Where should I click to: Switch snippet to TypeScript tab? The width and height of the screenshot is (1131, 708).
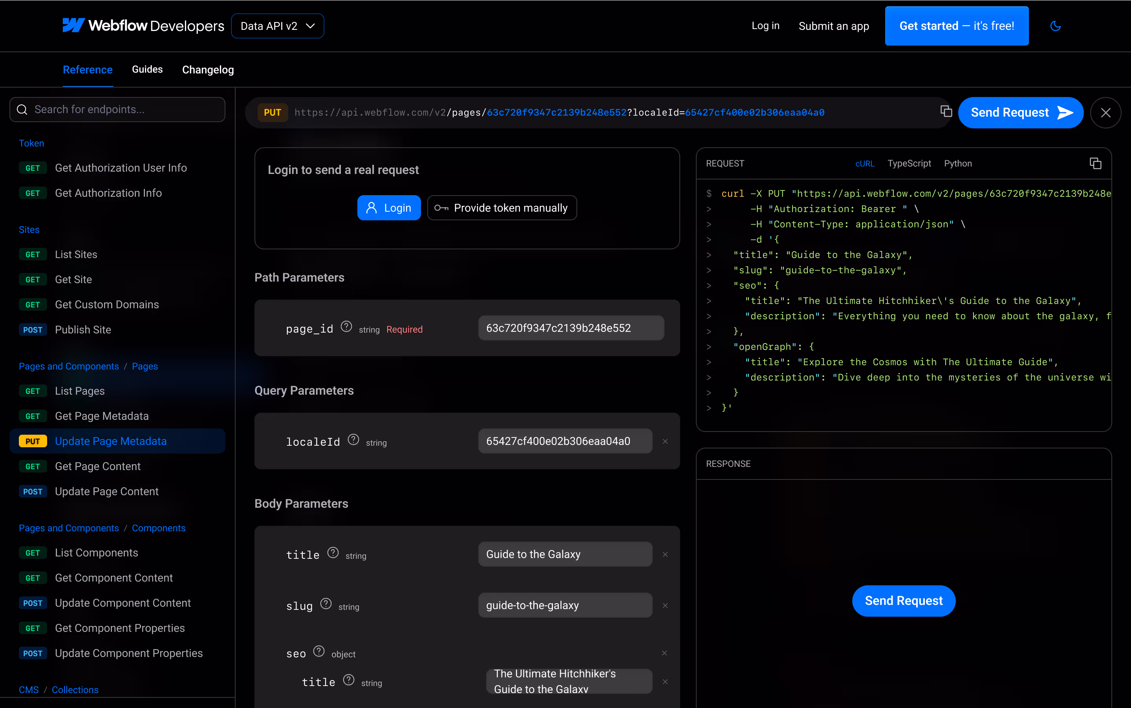909,163
